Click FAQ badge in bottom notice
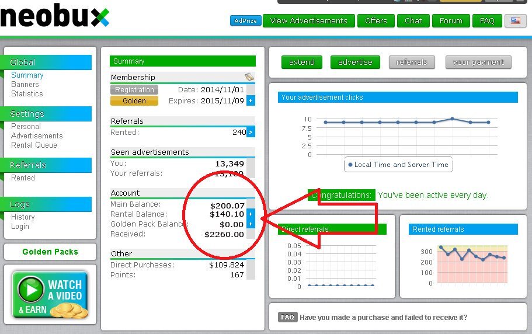 coord(287,317)
